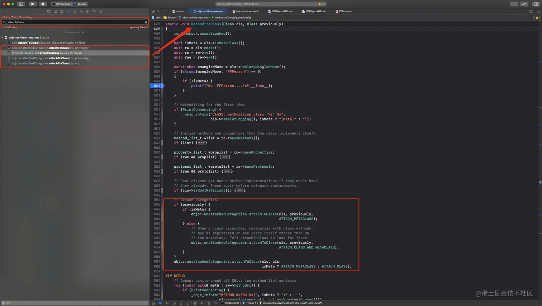
Task: Jump to the issue warning icon in jump bar
Action: [537, 18]
